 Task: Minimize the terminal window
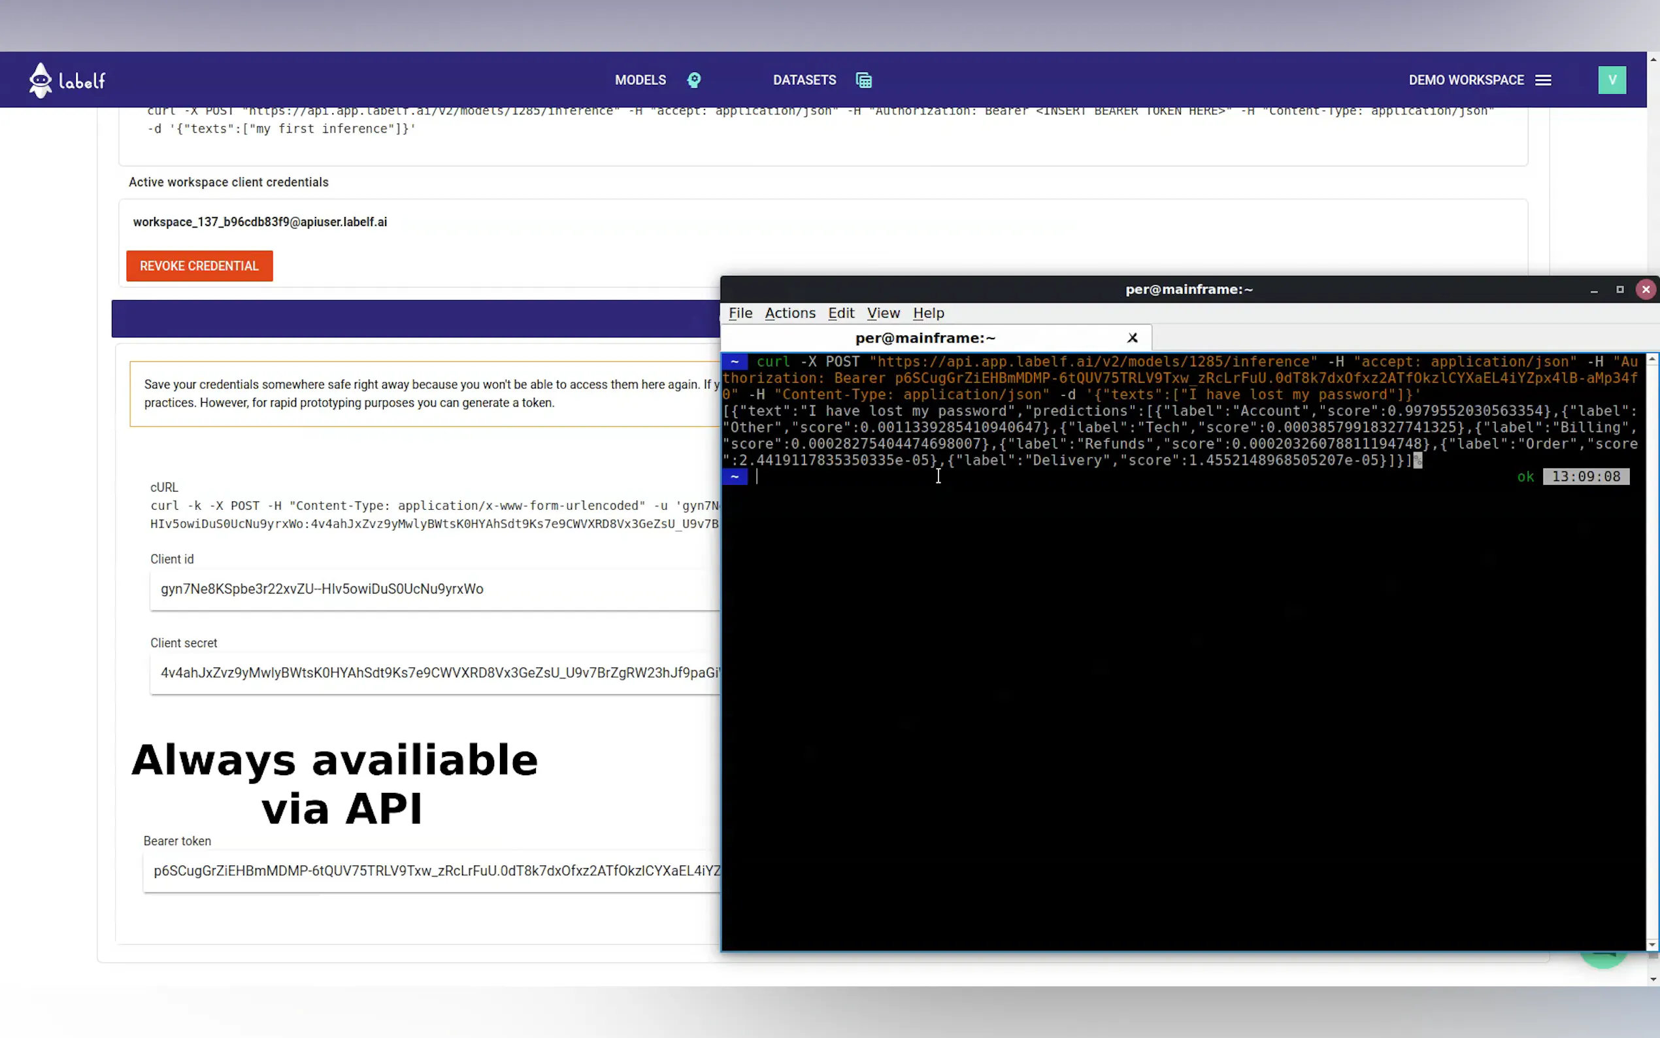pyautogui.click(x=1593, y=290)
